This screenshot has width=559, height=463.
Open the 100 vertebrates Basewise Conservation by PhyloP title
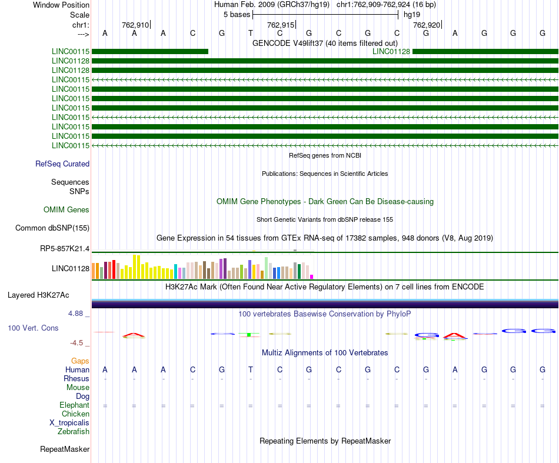point(325,314)
